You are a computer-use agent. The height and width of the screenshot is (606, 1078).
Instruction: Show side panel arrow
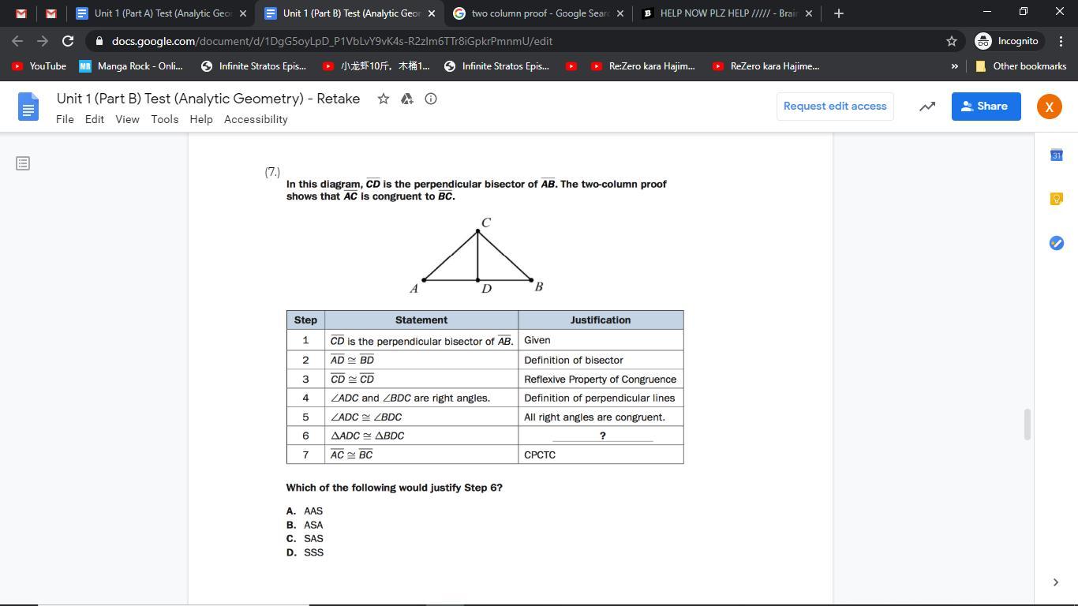[x=1056, y=582]
